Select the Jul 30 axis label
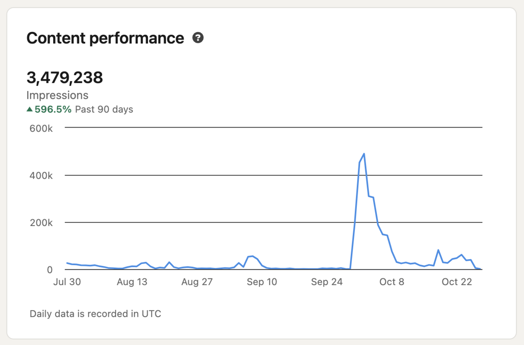 tap(67, 281)
